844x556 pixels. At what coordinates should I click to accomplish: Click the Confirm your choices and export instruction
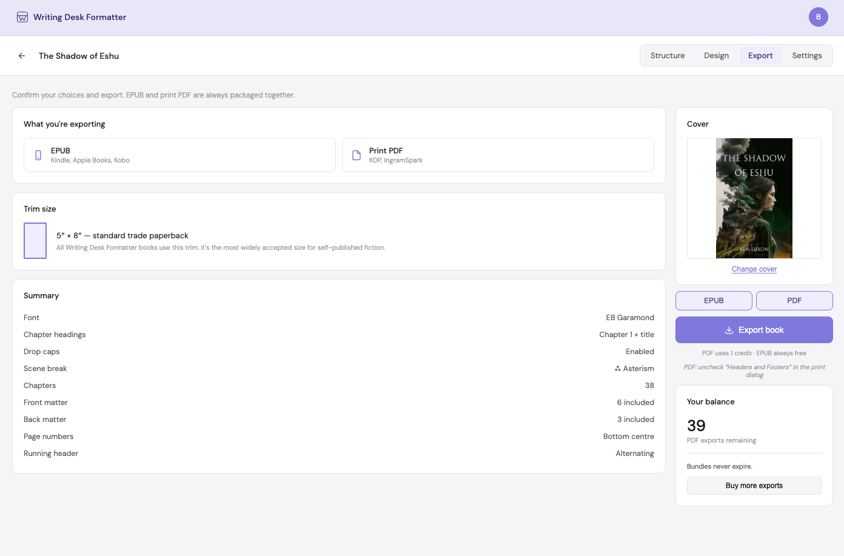coord(153,95)
